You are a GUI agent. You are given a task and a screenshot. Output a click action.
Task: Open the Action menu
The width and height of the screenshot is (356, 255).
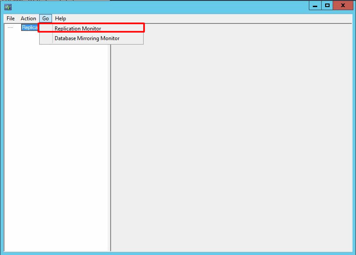coord(28,19)
